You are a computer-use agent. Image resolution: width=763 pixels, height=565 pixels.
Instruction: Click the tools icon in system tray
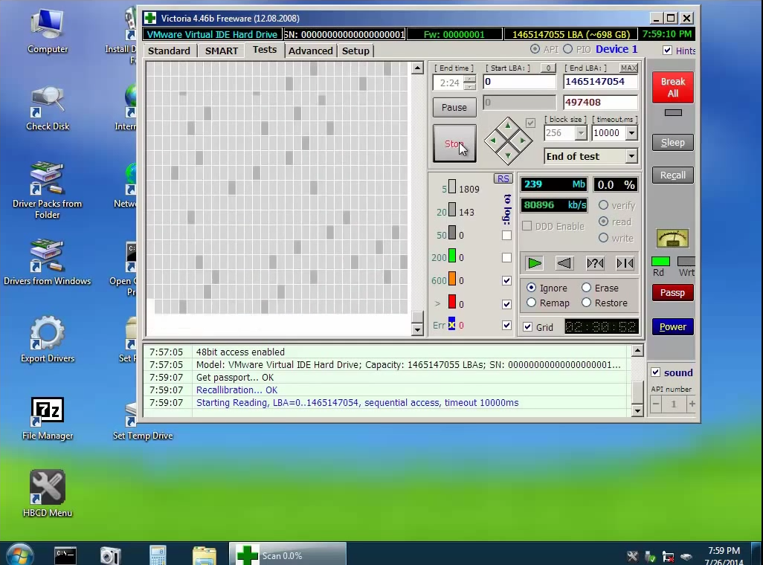point(632,556)
